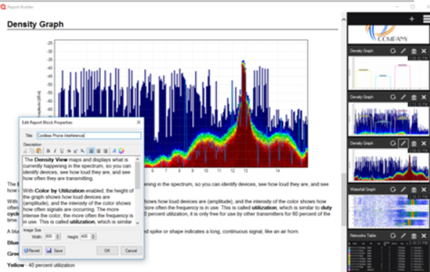
Task: Enable left text alignment in description
Action: pyautogui.click(x=91, y=151)
